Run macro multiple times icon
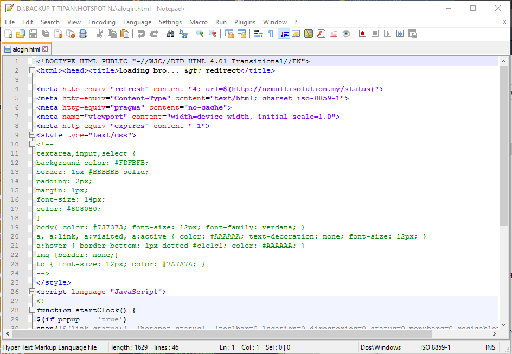 (x=400, y=34)
